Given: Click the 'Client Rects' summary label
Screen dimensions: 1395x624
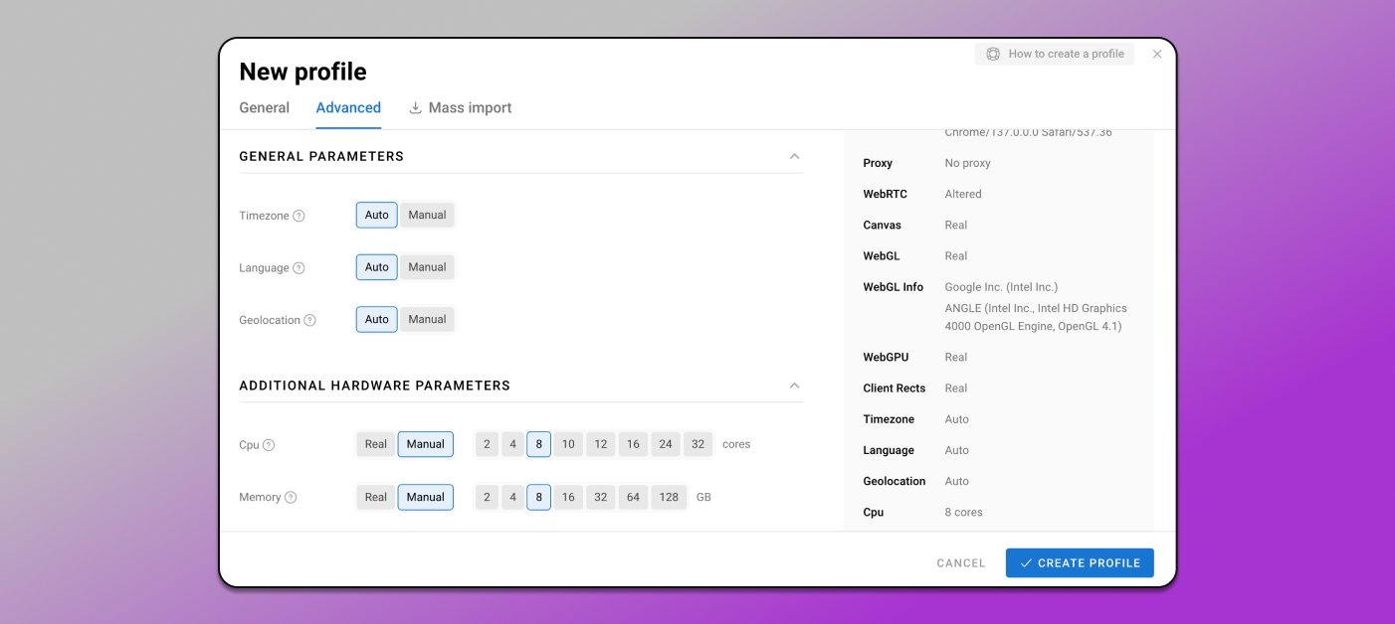Looking at the screenshot, I should [x=895, y=389].
